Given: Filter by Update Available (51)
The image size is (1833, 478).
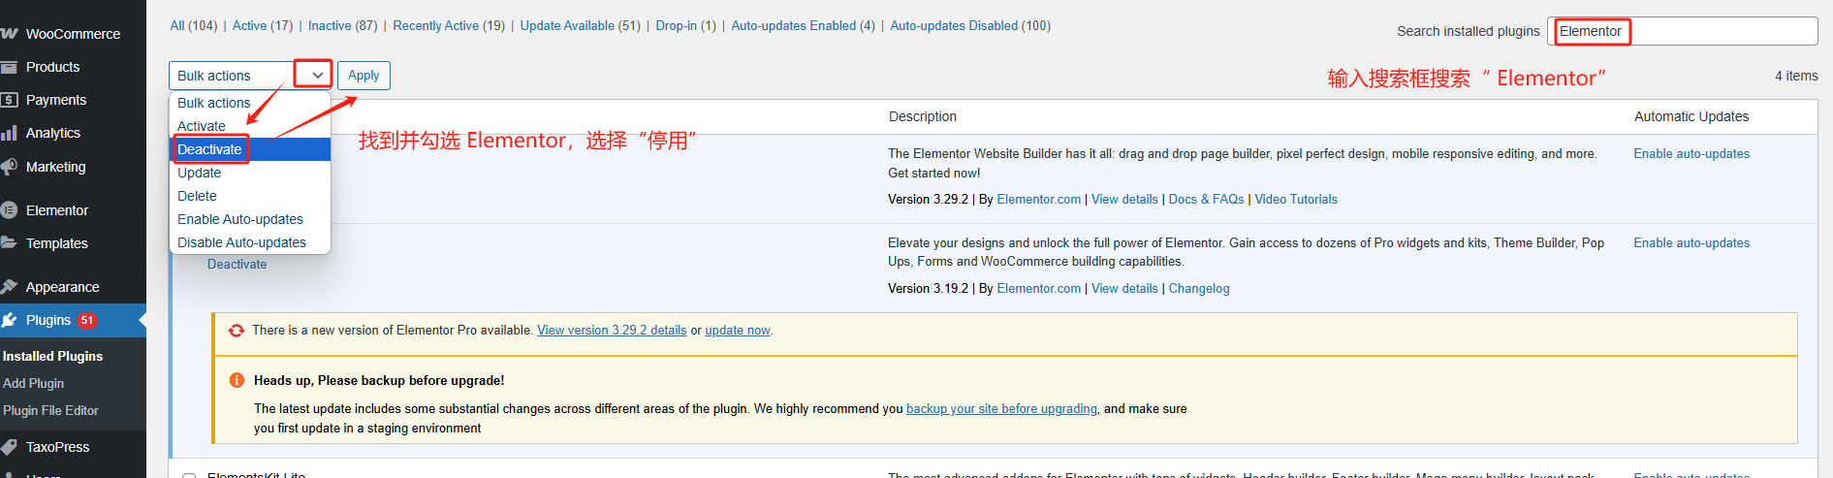Looking at the screenshot, I should [581, 25].
